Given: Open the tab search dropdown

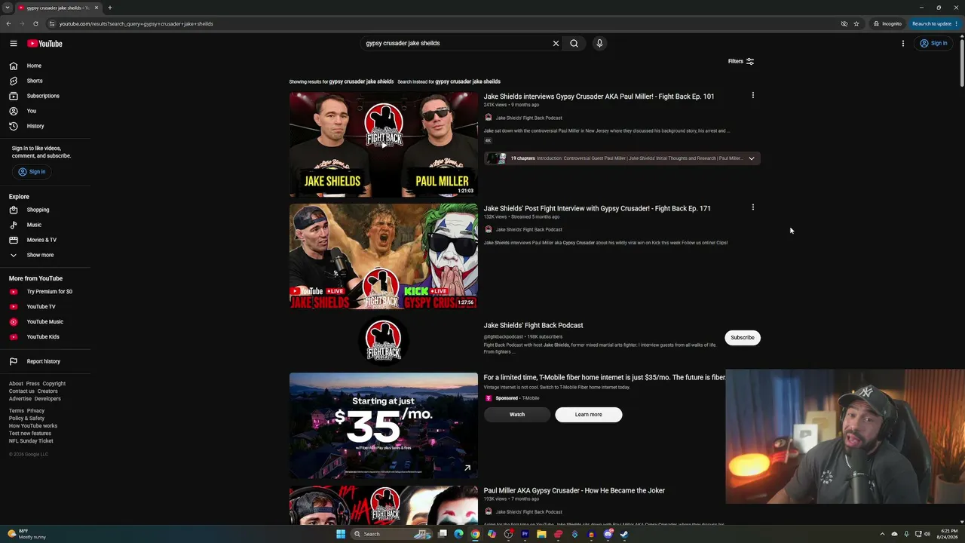Looking at the screenshot, I should point(8,8).
